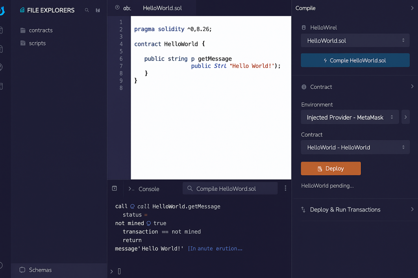Click the Remix logo in the sidebar

2,11
